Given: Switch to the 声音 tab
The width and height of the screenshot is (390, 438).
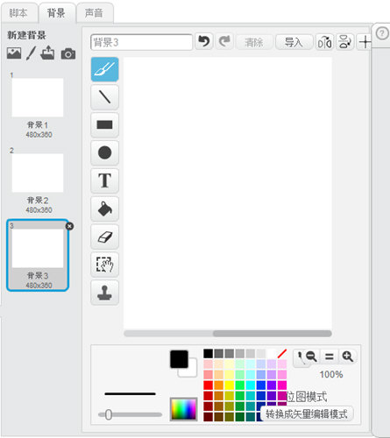Looking at the screenshot, I should click(x=94, y=13).
